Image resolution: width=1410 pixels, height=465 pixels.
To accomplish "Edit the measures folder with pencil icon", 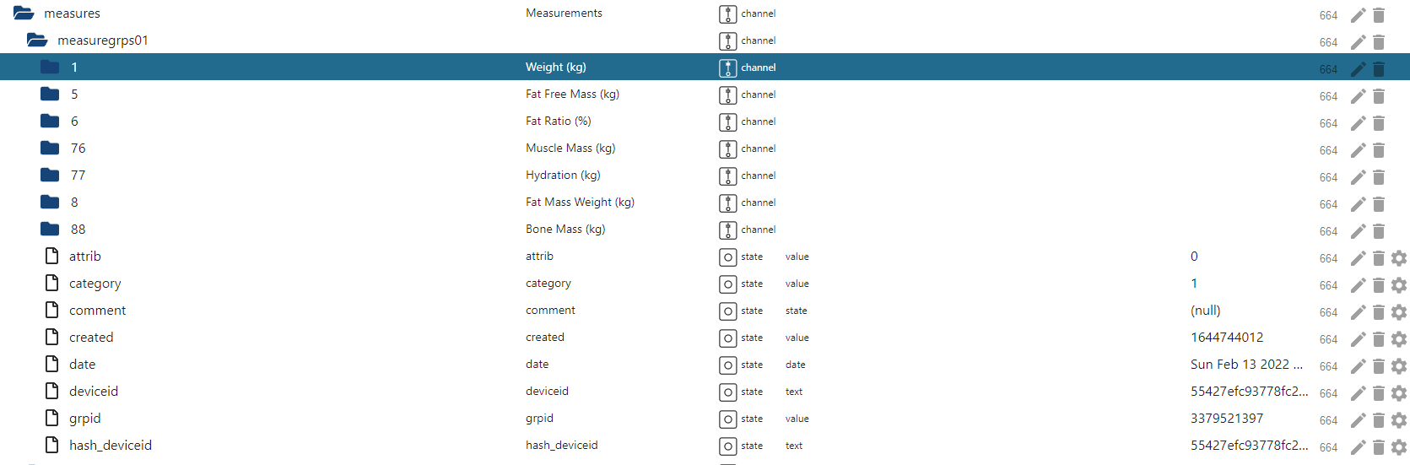I will [1358, 15].
